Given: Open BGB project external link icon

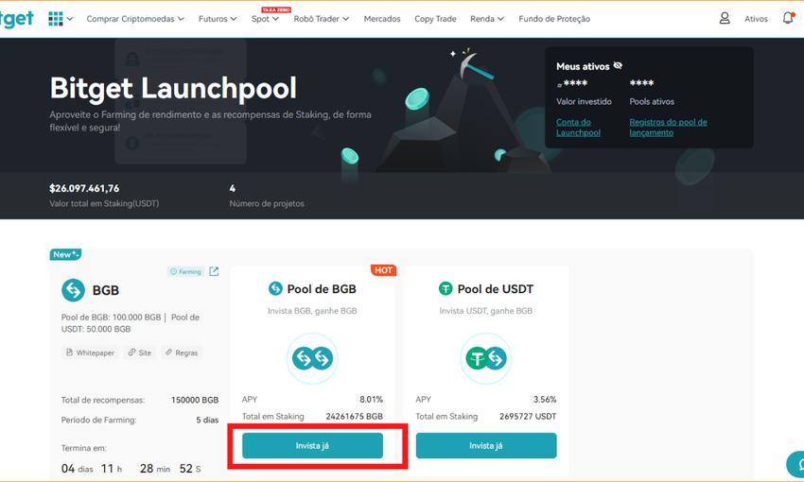Looking at the screenshot, I should [214, 271].
